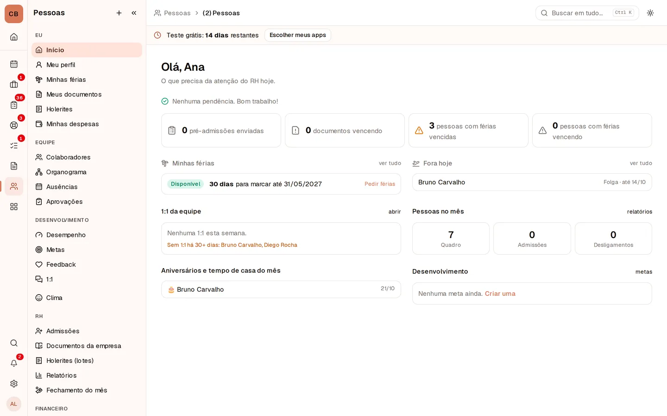This screenshot has height=416, width=667.
Task: Open Organograma from the sidebar
Action: (x=87, y=172)
